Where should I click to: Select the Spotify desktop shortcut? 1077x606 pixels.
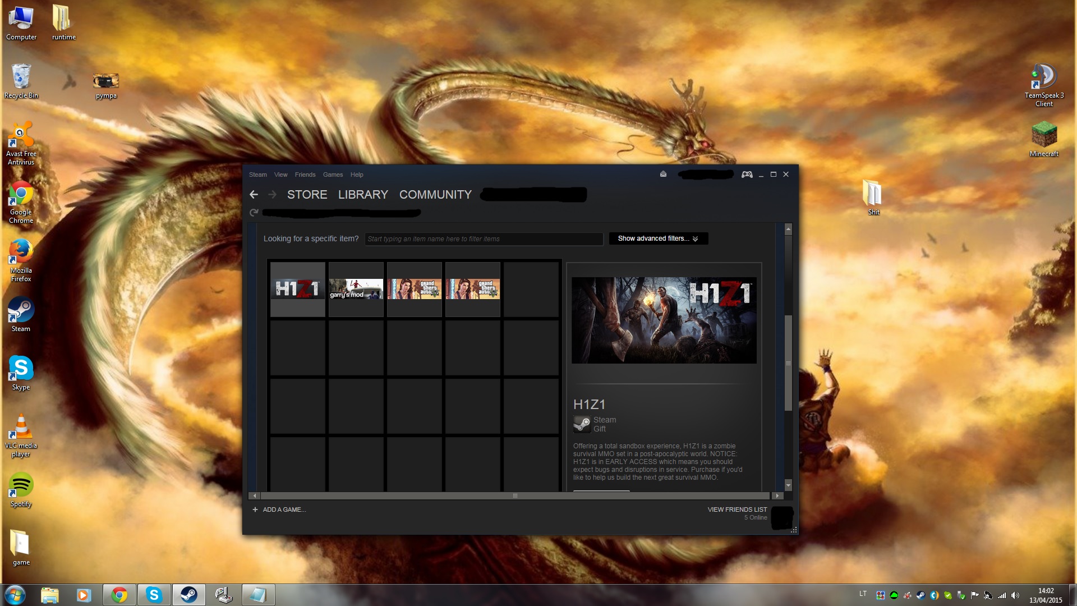pos(21,490)
